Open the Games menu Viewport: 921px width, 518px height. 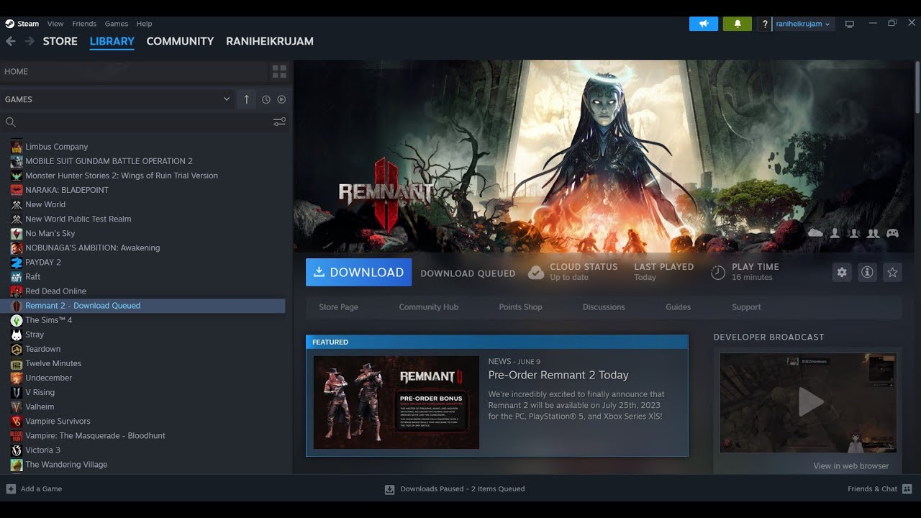coord(117,24)
